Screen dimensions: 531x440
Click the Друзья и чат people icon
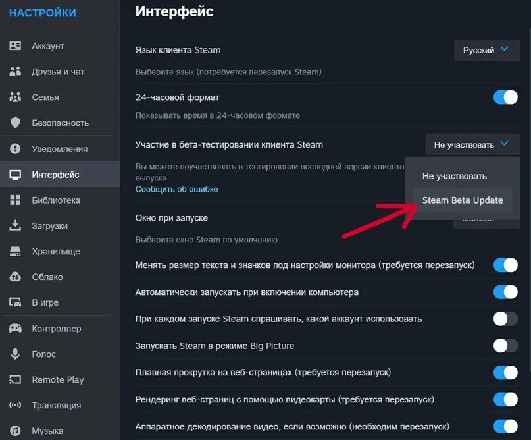click(15, 72)
